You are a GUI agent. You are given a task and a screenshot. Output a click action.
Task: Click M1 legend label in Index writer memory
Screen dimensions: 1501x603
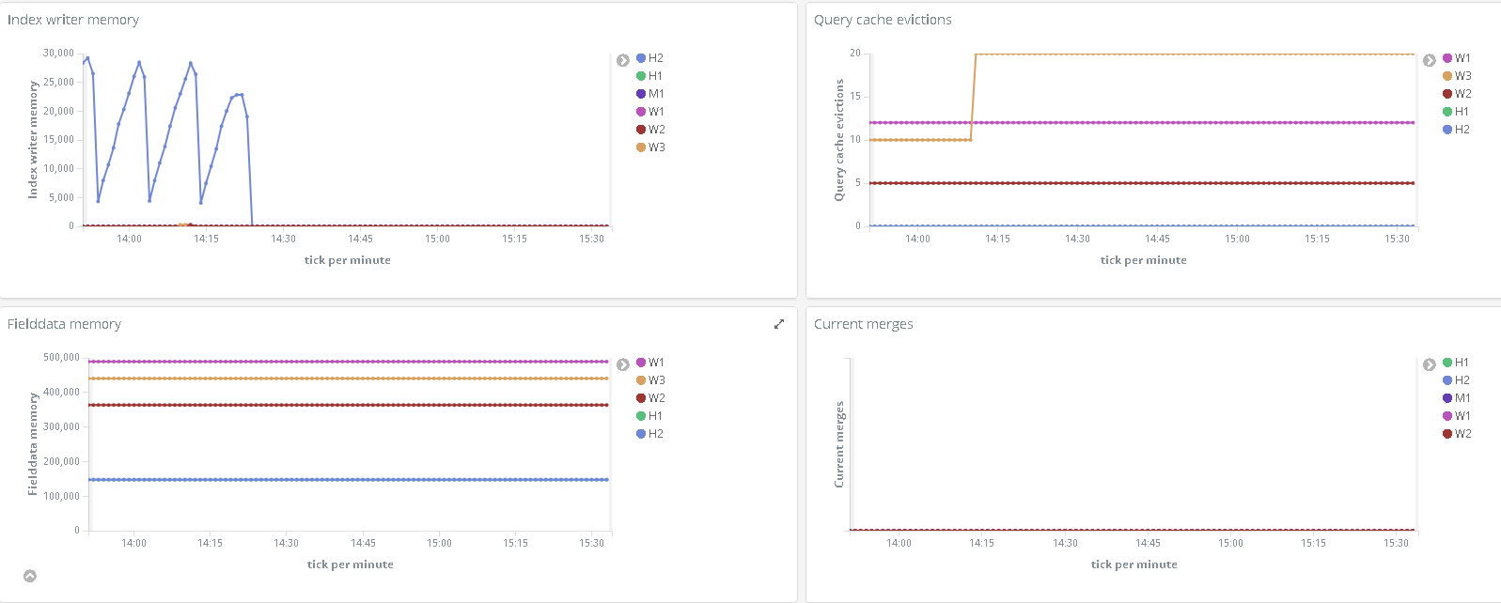click(656, 94)
